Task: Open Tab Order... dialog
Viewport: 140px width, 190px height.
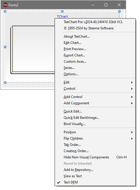Action: [95, 145]
